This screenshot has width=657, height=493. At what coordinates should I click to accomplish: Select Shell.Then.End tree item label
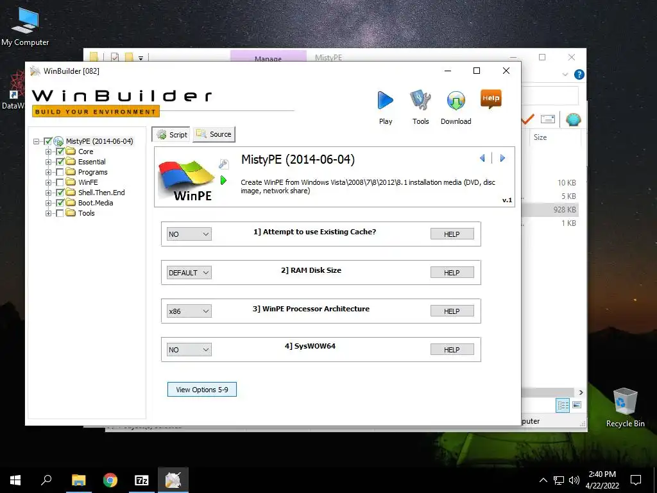[x=101, y=193]
